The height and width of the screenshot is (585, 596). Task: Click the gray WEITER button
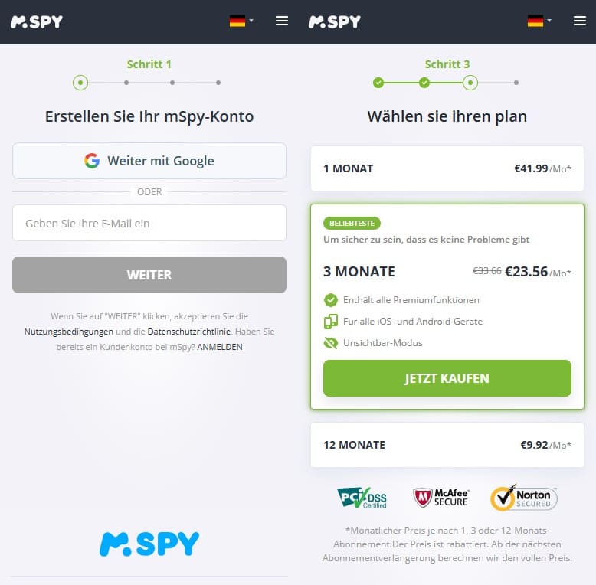(149, 275)
